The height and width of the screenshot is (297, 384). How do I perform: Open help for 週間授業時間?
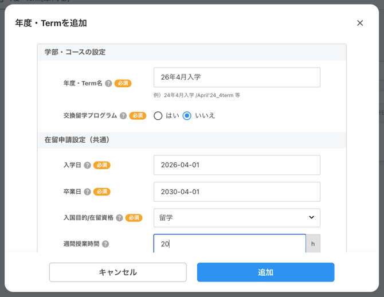(x=105, y=244)
